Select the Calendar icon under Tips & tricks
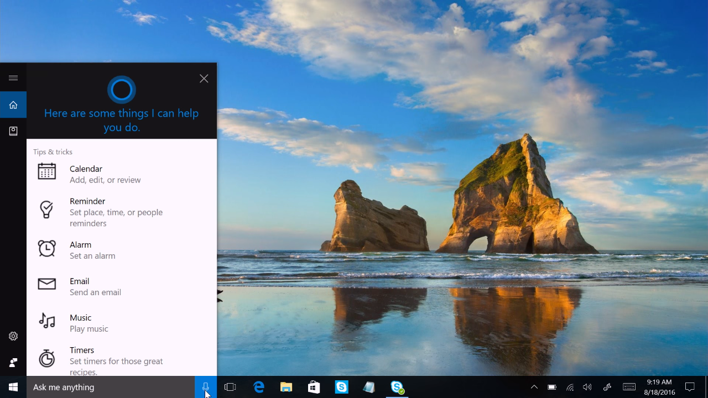The width and height of the screenshot is (708, 398). (47, 171)
